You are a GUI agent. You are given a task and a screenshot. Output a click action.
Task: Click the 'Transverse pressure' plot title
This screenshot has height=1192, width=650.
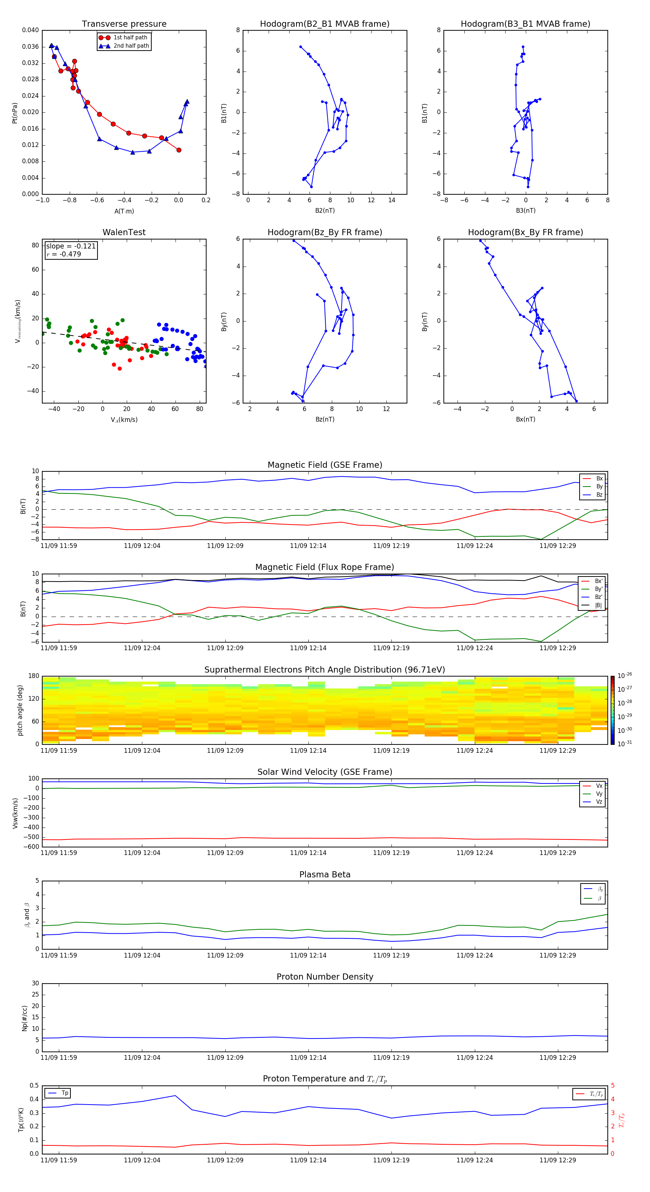124,24
